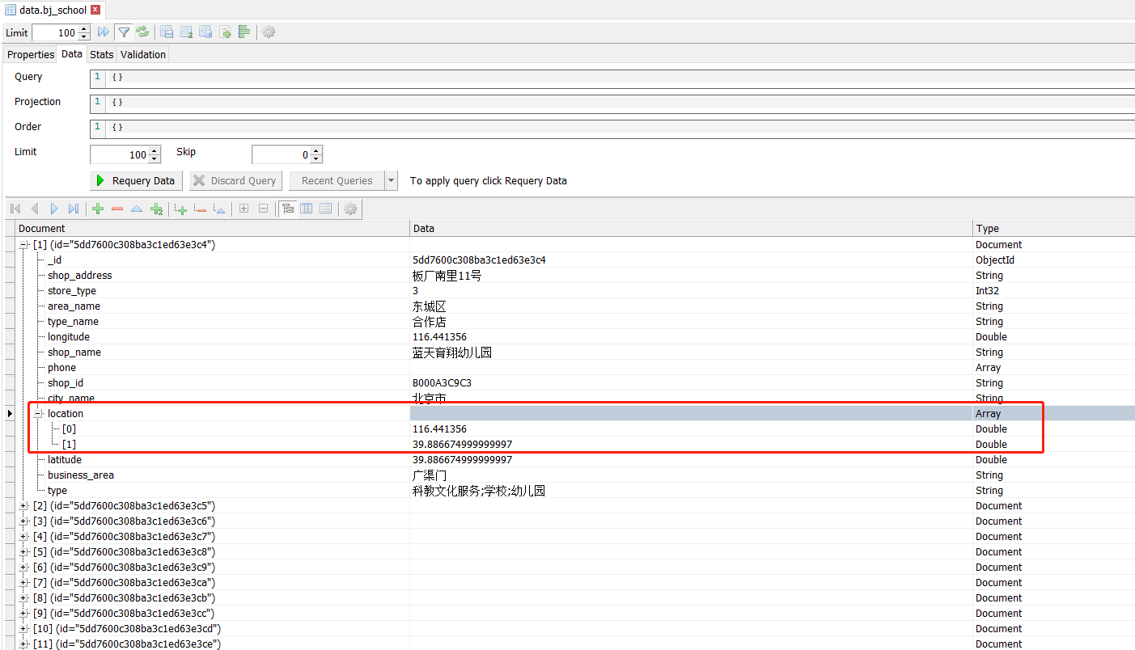
Task: Open the Validation tab
Action: pyautogui.click(x=142, y=54)
